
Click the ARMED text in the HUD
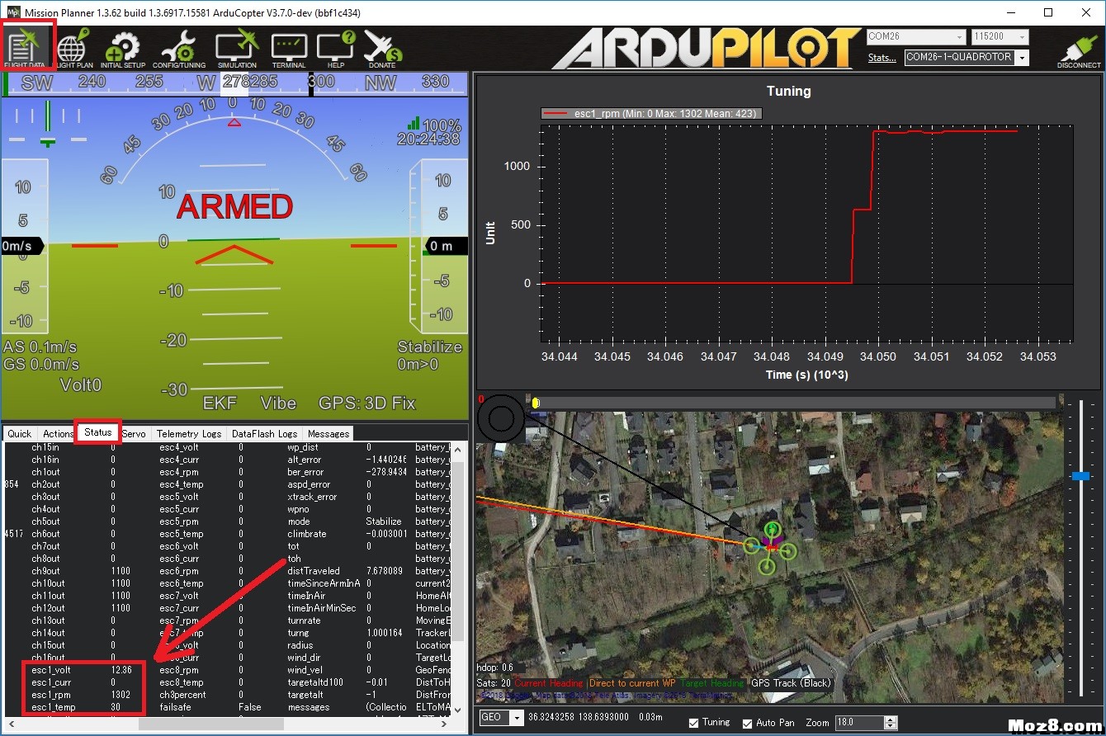point(234,207)
